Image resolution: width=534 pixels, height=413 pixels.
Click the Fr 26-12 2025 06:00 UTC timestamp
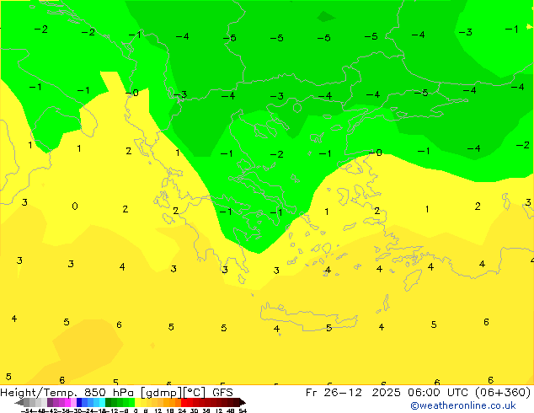[x=388, y=393]
